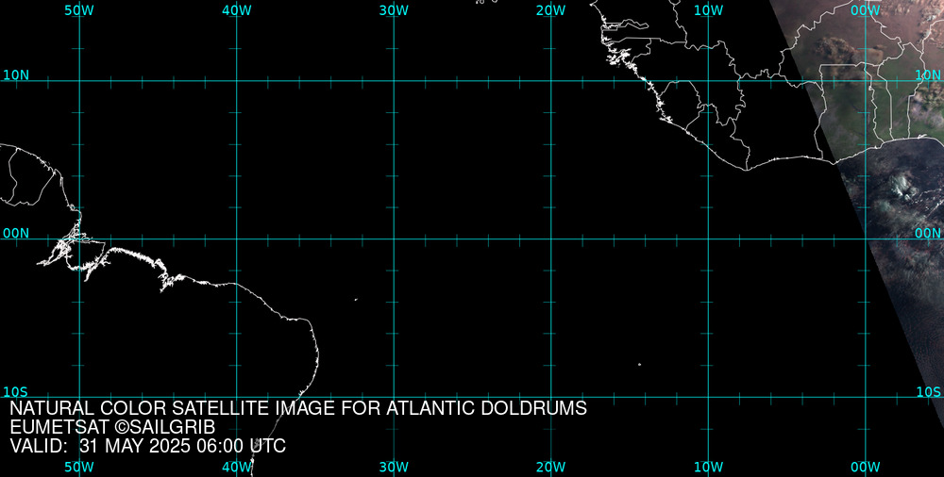Image resolution: width=944 pixels, height=477 pixels.
Task: Click the 10S latitude label on the left edge
Action: (x=16, y=391)
